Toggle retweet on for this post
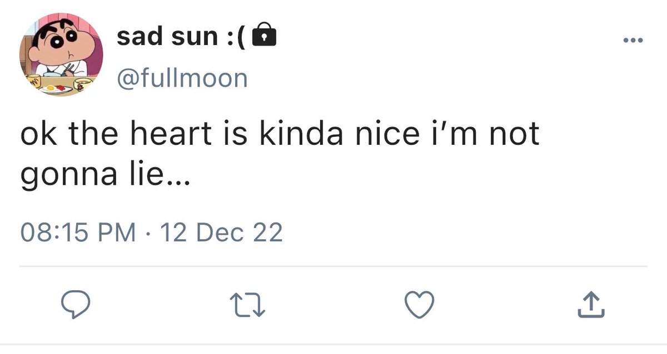The image size is (667, 354). 246,305
